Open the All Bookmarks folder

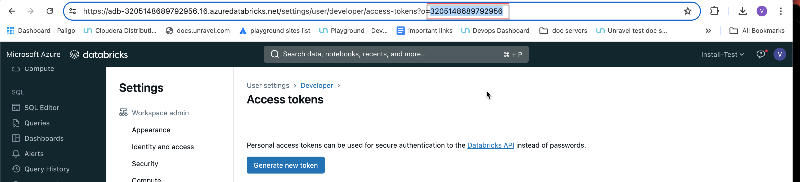pos(757,31)
